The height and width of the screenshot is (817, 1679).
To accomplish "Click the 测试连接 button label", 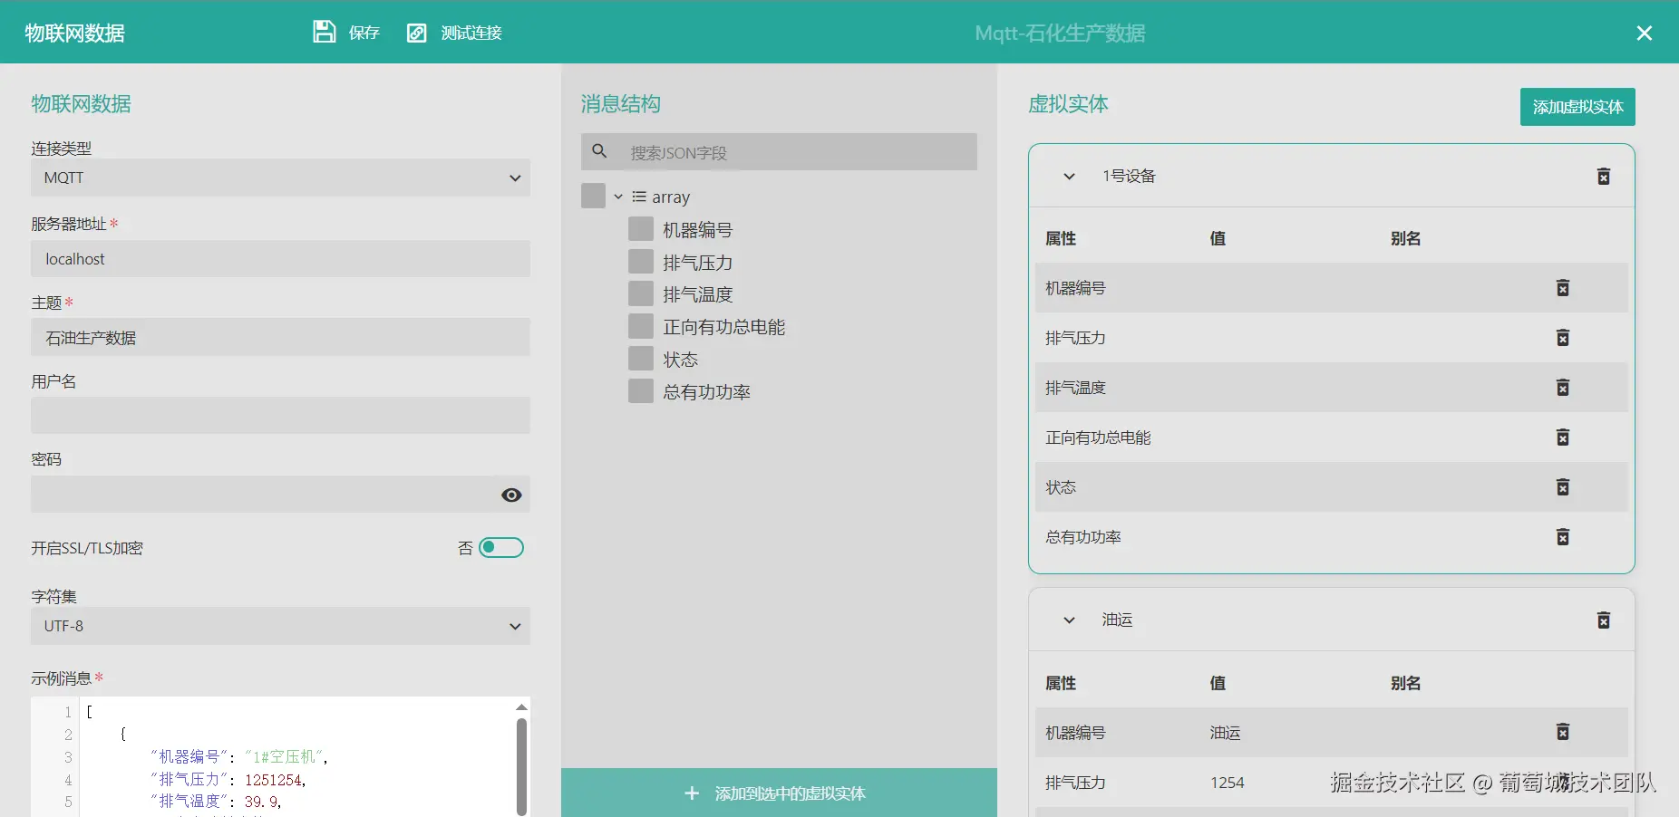I will [471, 34].
